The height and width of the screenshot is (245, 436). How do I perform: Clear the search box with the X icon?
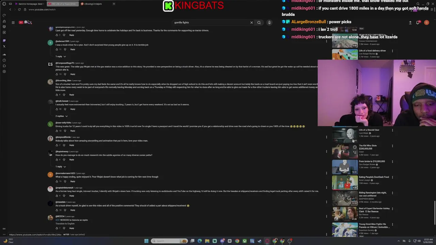pos(251,22)
